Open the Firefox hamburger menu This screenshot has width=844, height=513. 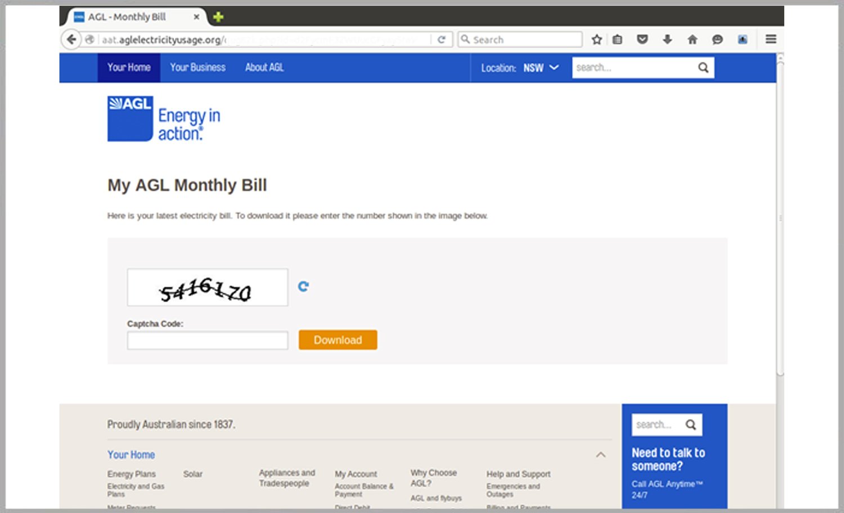point(770,39)
